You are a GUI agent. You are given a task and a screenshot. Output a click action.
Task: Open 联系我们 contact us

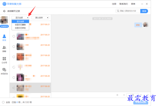tap(124, 4)
